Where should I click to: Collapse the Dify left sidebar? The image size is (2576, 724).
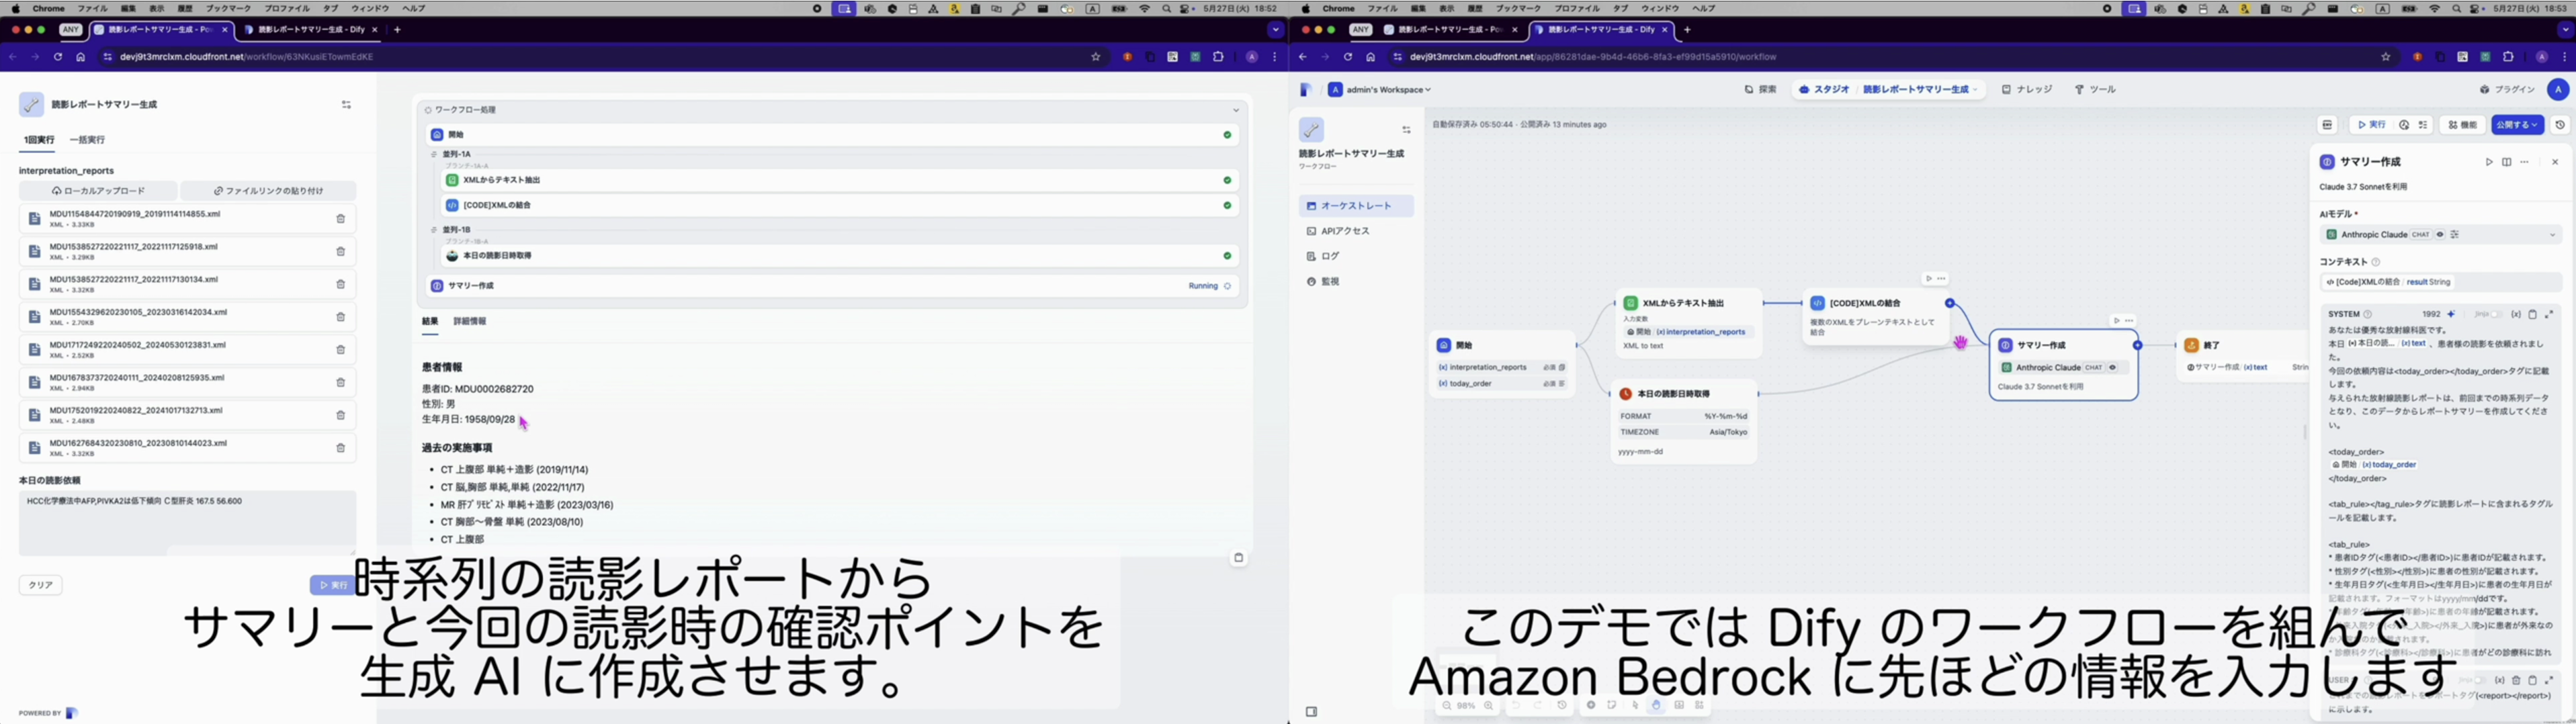point(1311,712)
